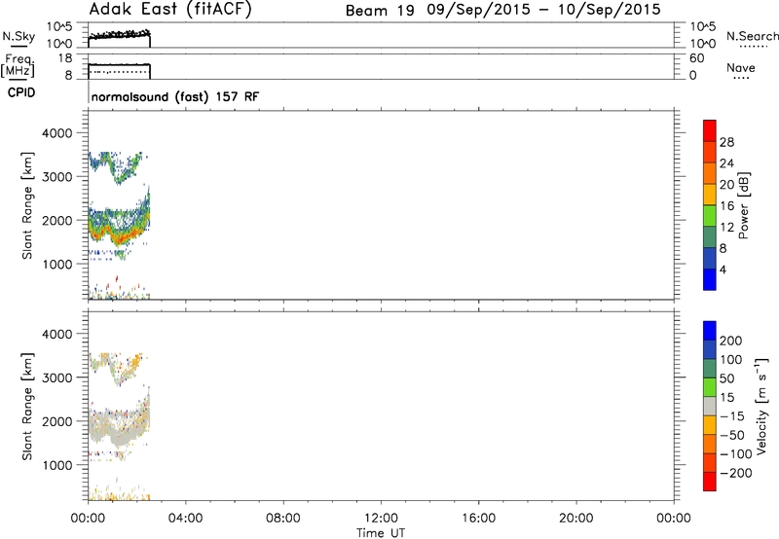Click the "28" label on the Power colorbar
This screenshot has width=779, height=539.
726,142
